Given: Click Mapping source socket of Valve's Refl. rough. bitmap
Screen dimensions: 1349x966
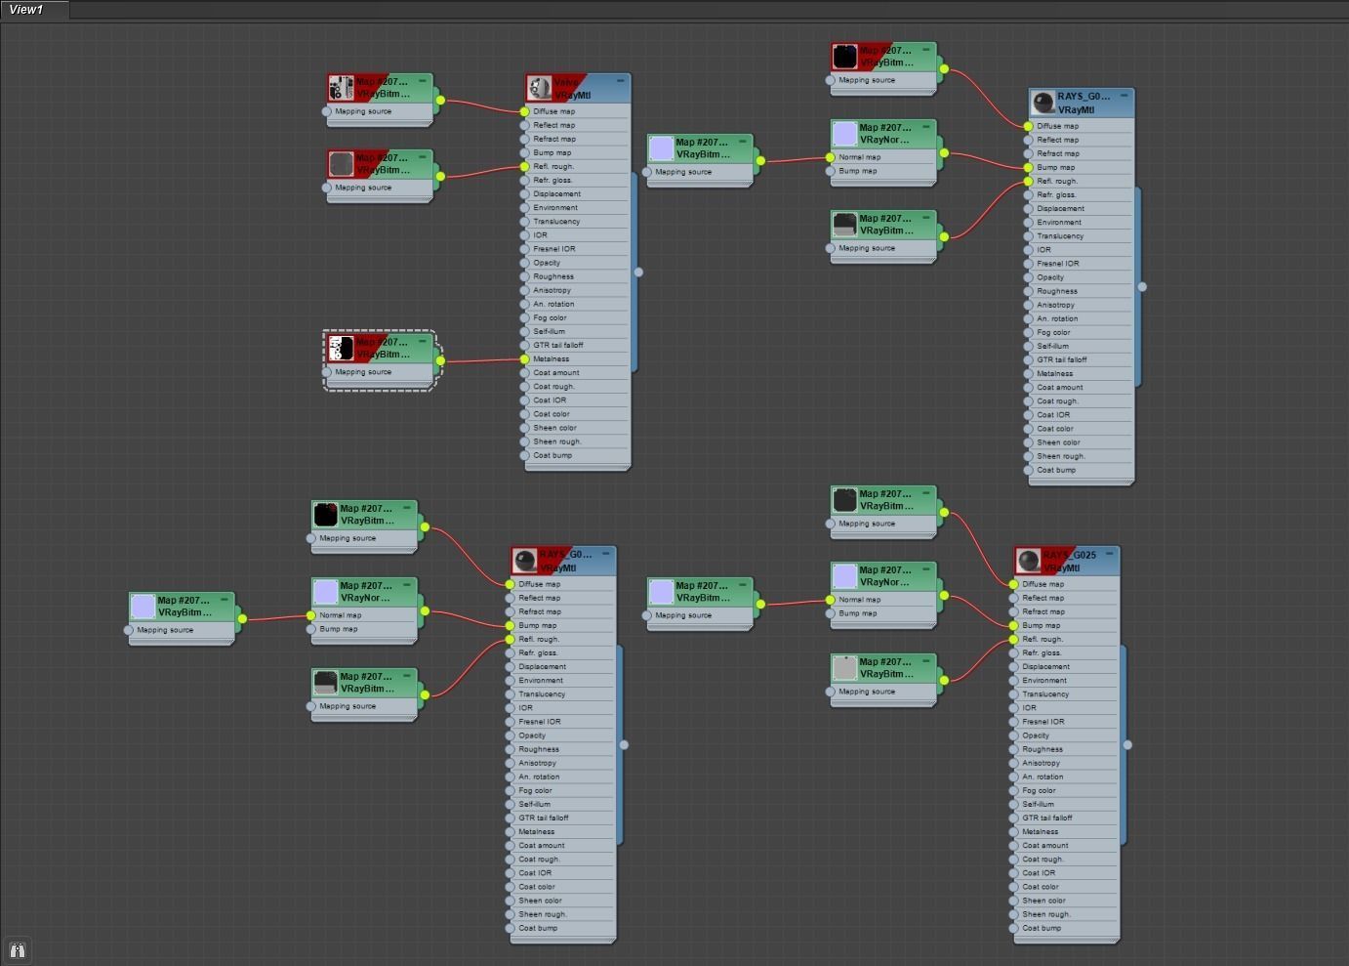Looking at the screenshot, I should (327, 188).
